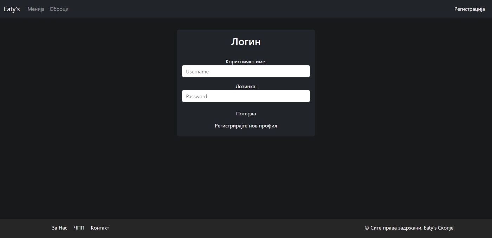Click the Логин heading

tap(246, 42)
